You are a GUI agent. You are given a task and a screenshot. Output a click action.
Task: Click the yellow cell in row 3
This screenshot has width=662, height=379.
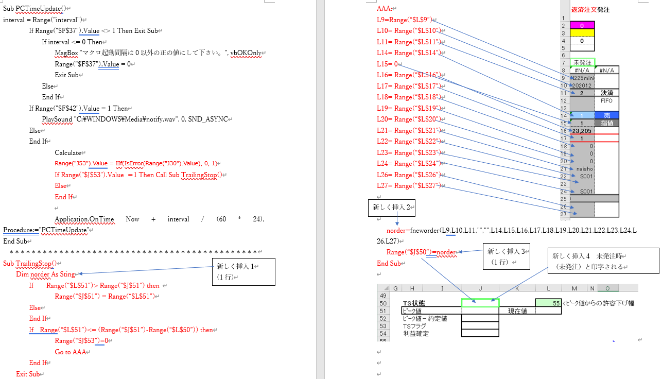coord(582,33)
